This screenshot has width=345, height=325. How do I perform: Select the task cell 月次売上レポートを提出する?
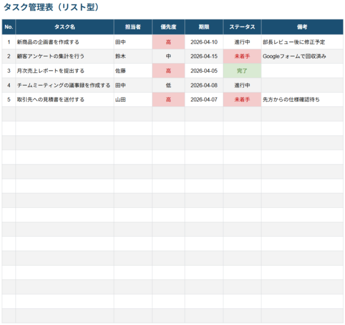[x=51, y=71]
